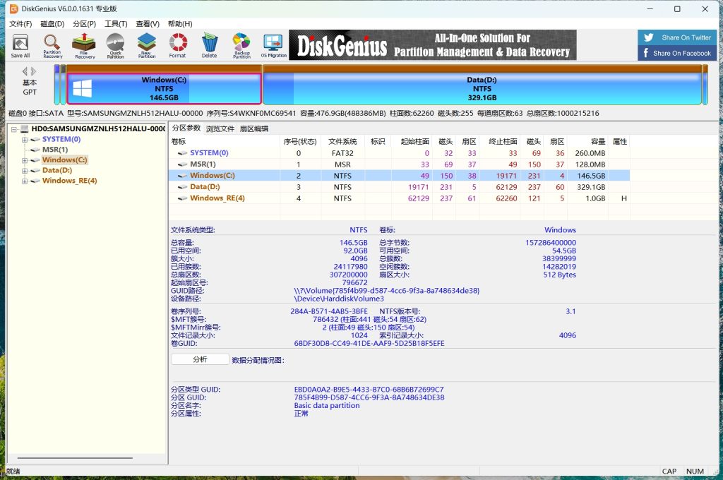
Task: Switch to 扇区编辑 tab
Action: [254, 128]
